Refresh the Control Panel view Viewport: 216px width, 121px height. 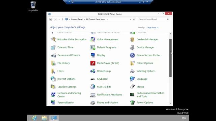(x=134, y=19)
